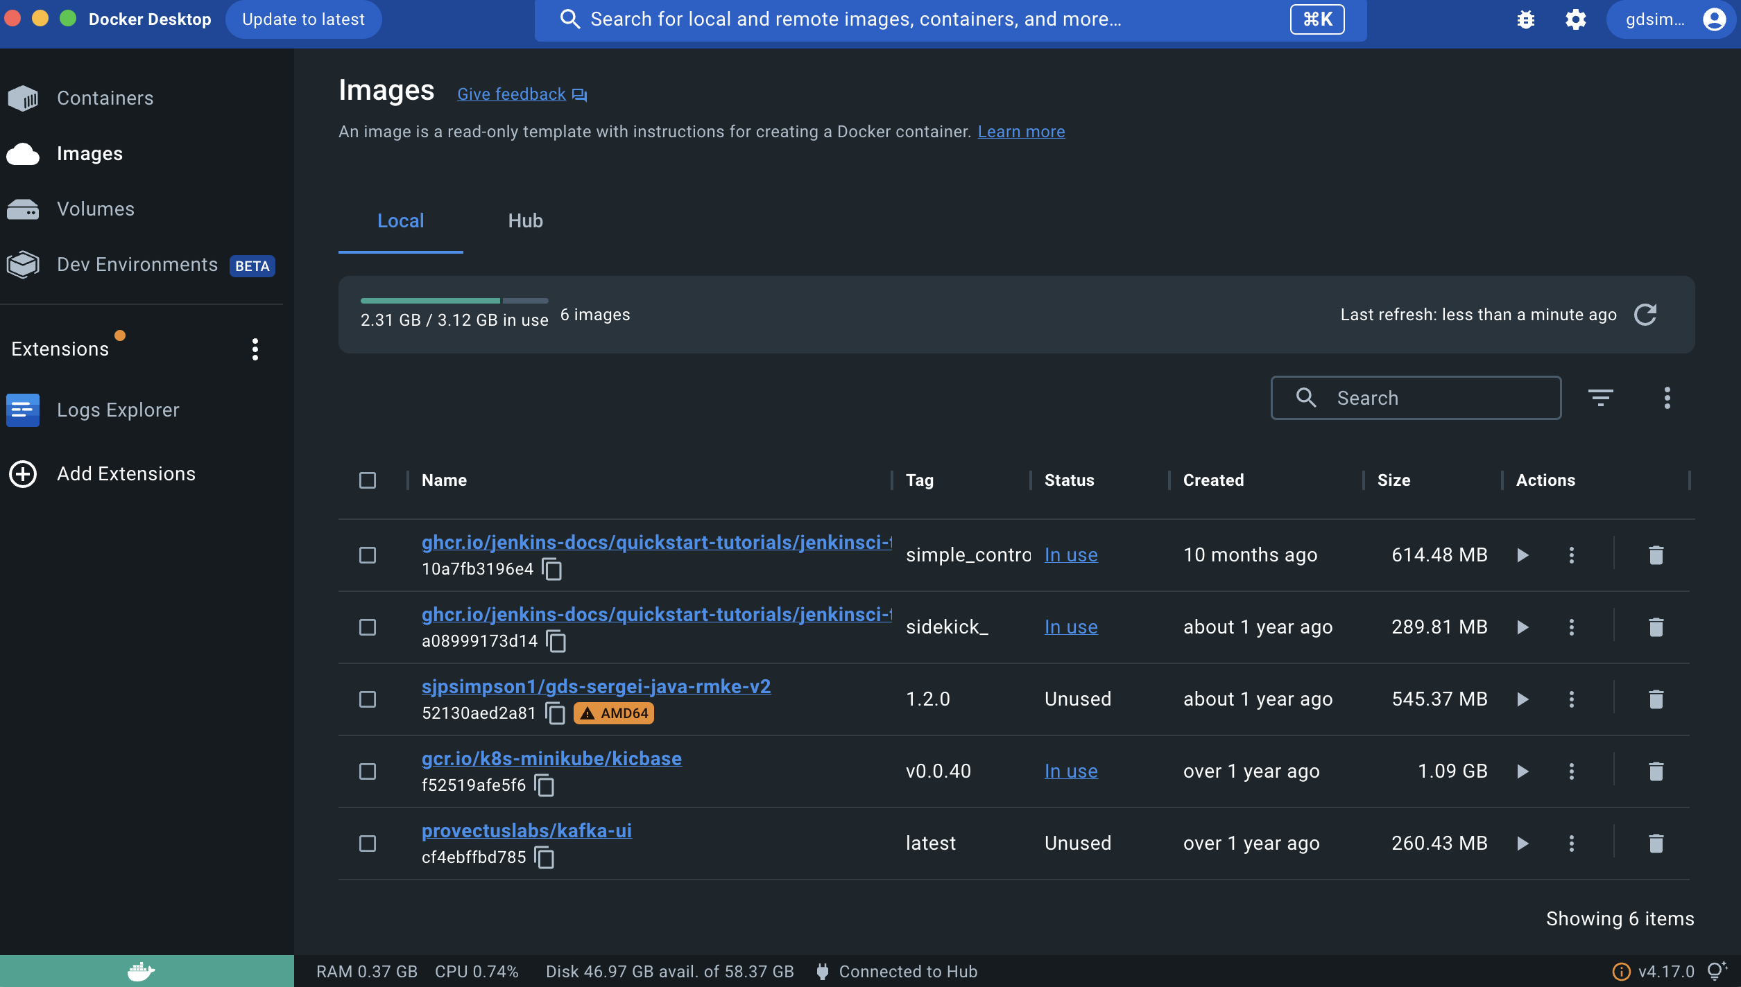Open the Logs Explorer extension
The width and height of the screenshot is (1741, 987).
tap(118, 410)
